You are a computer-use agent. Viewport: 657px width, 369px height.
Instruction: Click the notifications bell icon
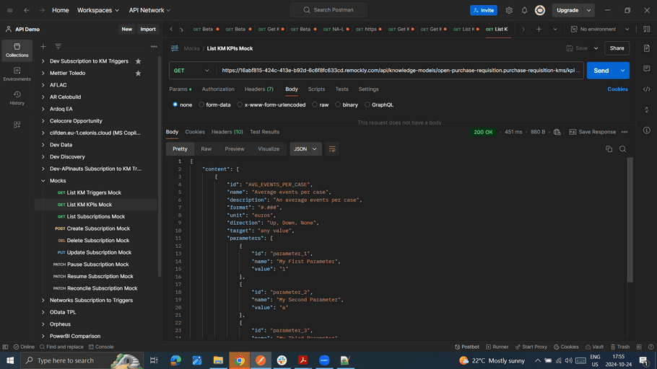[x=524, y=10]
